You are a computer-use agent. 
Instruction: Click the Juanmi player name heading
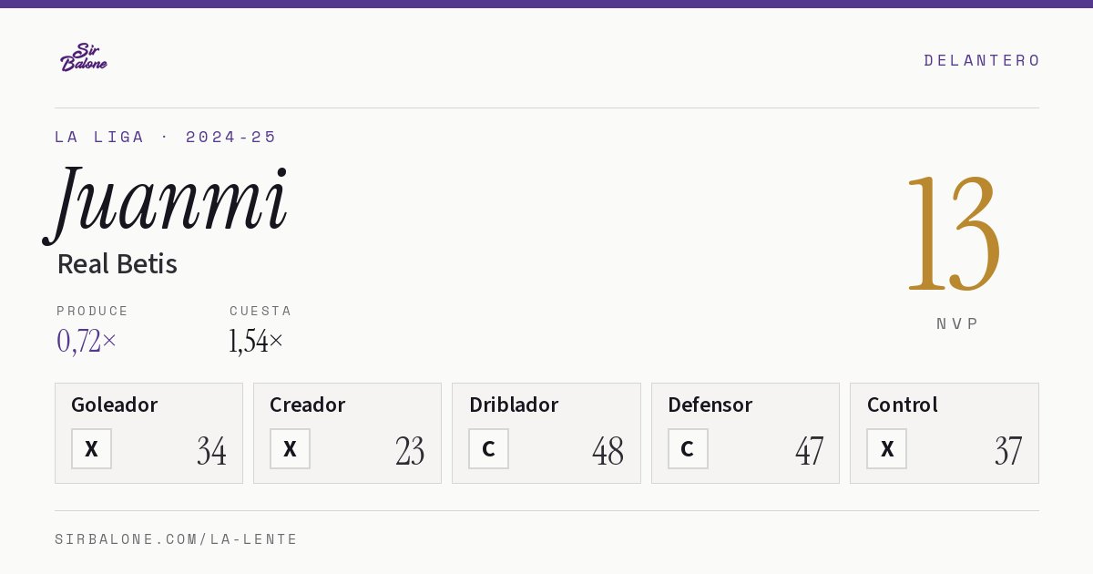167,201
